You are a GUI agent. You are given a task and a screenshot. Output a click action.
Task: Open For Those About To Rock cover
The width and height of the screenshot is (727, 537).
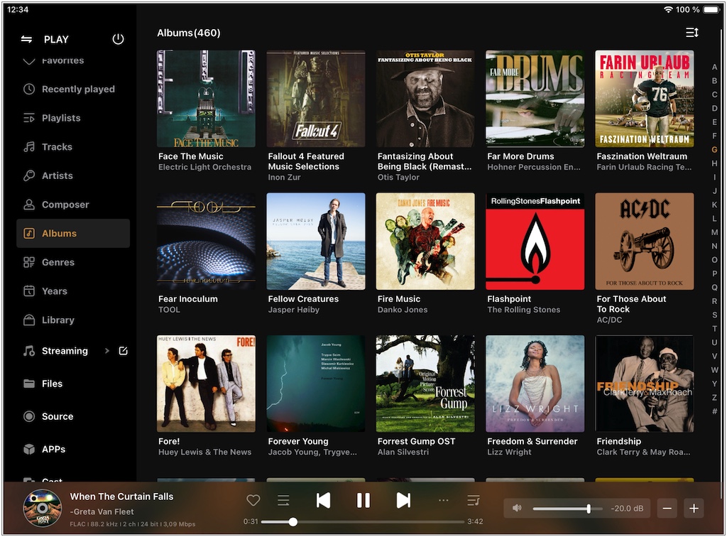(645, 241)
